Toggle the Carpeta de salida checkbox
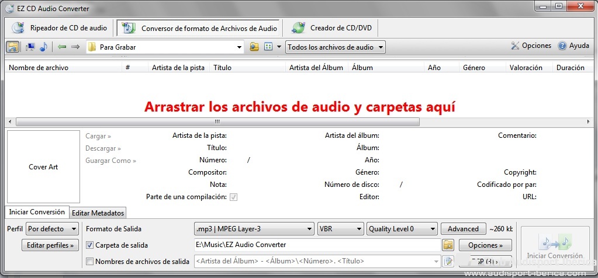This screenshot has height=278, width=598. (90, 245)
